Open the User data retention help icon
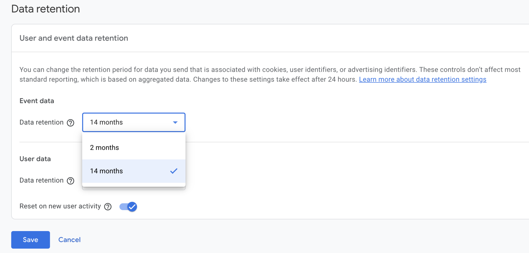529x253 pixels. point(70,181)
